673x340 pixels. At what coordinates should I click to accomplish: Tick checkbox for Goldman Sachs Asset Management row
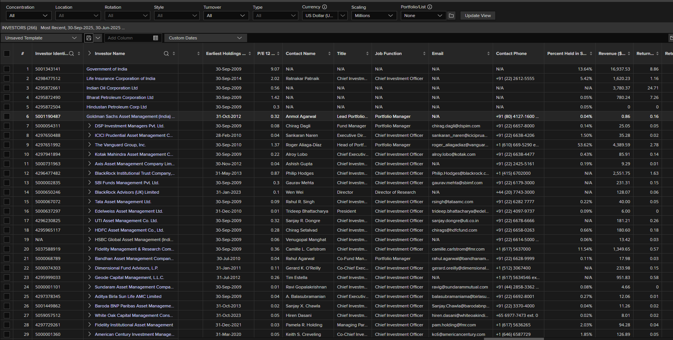click(x=7, y=116)
